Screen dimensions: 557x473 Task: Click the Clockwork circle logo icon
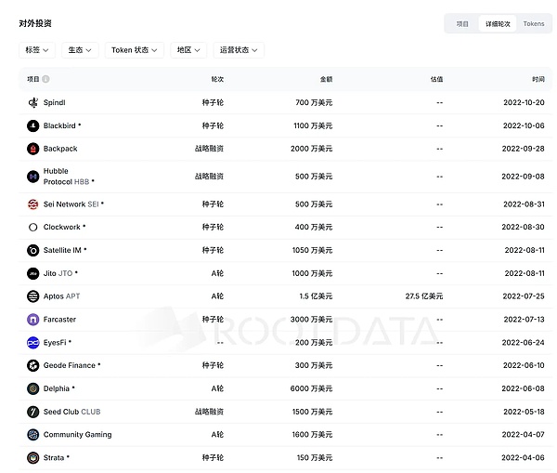(x=33, y=227)
